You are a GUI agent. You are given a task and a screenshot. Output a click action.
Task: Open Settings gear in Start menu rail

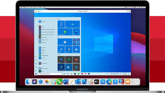[x=36, y=67]
